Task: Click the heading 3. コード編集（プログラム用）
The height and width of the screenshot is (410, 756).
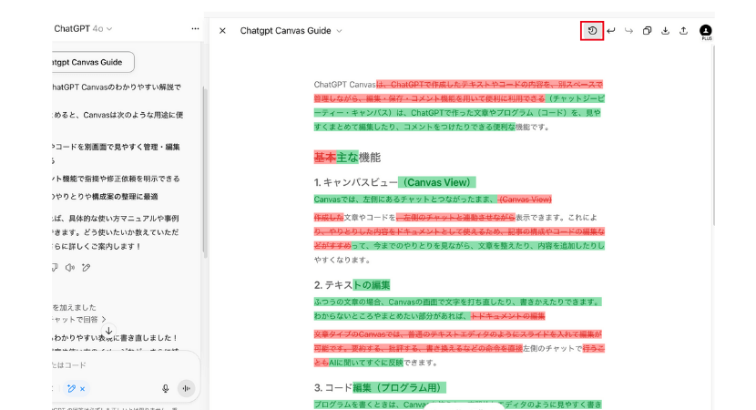Action: pyautogui.click(x=380, y=388)
